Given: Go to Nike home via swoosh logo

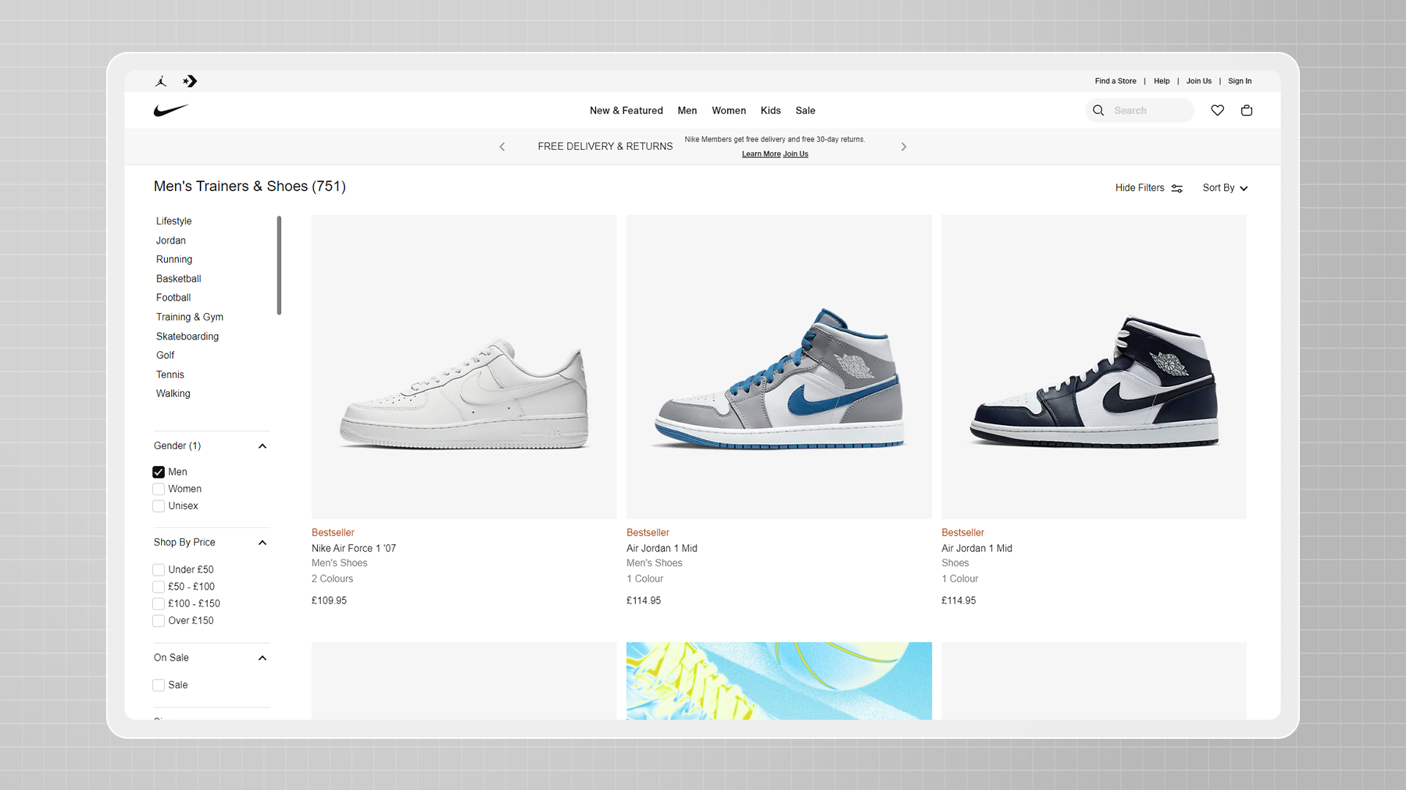Looking at the screenshot, I should 171,110.
